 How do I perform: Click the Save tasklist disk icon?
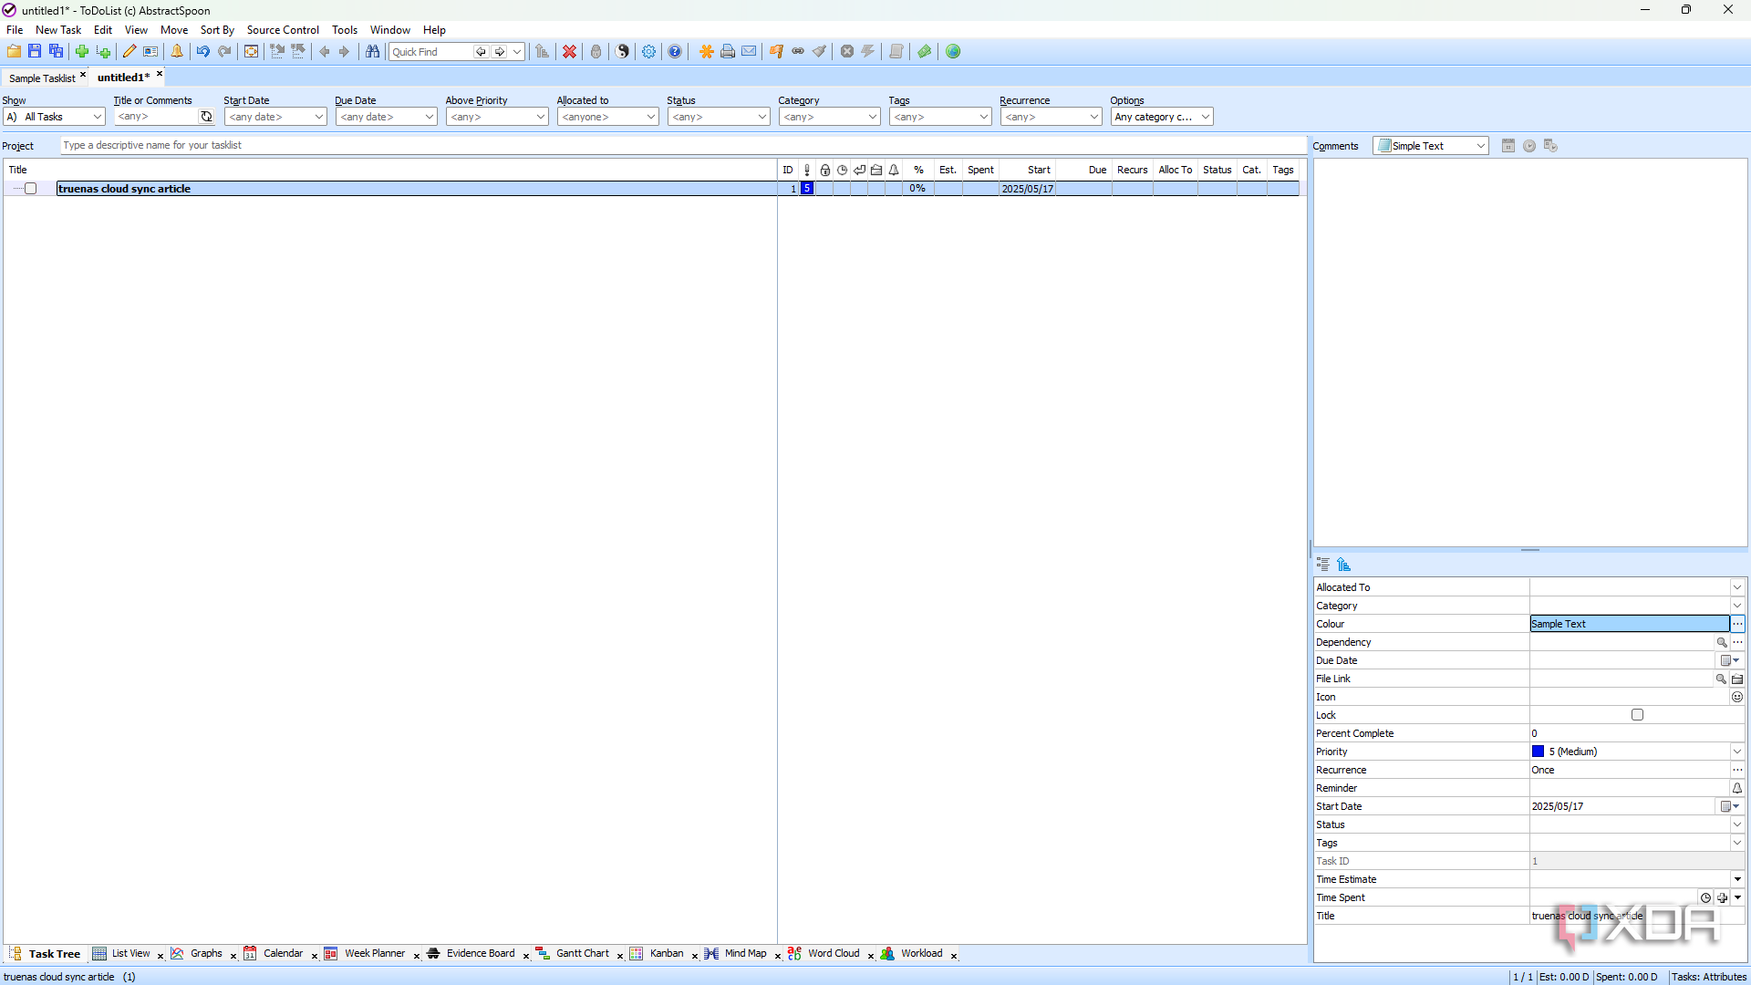[x=35, y=52]
